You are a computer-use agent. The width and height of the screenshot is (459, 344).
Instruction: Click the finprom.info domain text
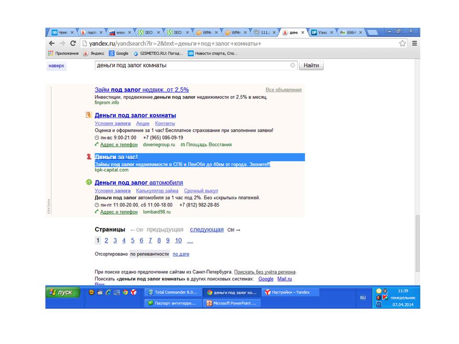click(x=107, y=103)
